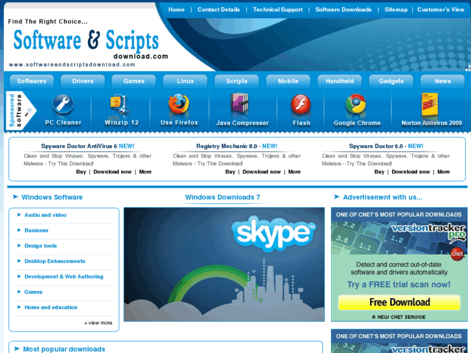Click Download now for Spyware Doctor AntiVirus 6
Viewport: 471px width, 353px height.
point(112,172)
